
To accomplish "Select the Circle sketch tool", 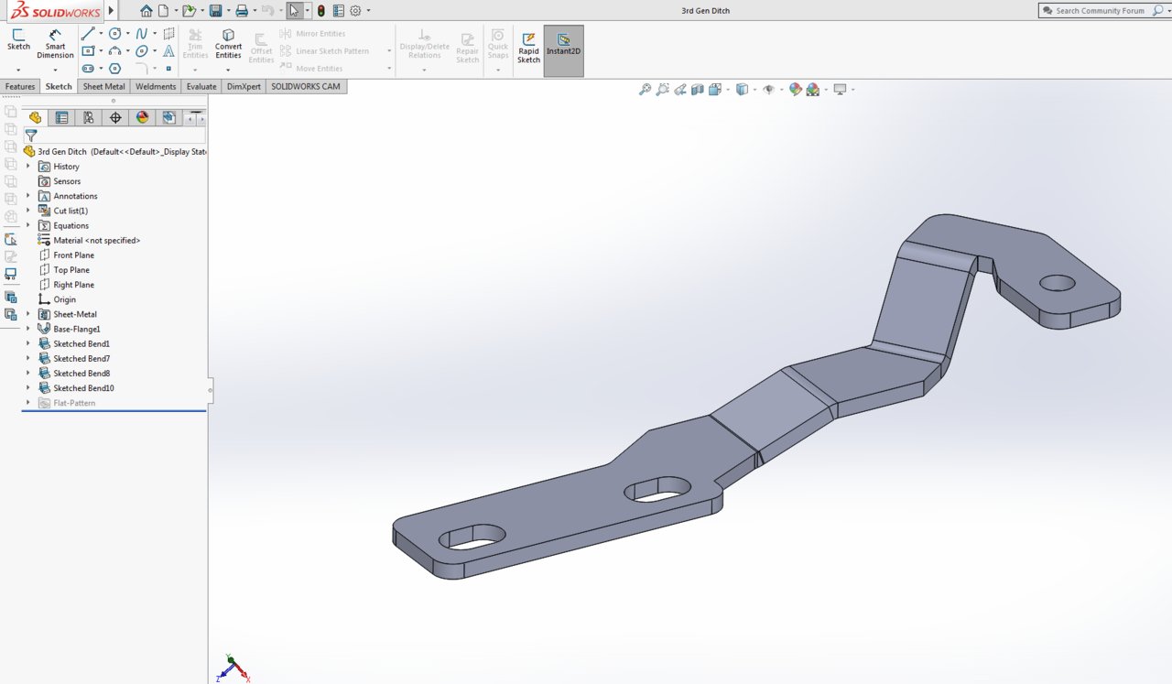I will (114, 34).
